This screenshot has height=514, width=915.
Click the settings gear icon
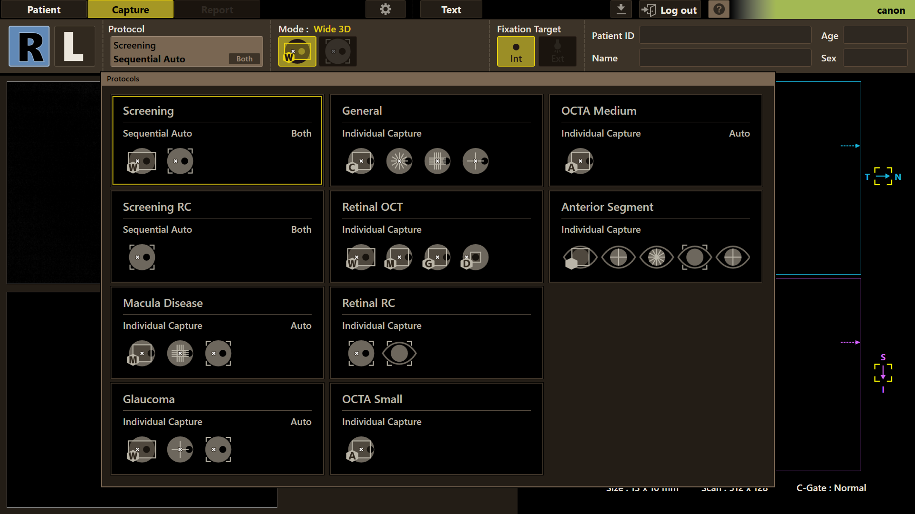coord(385,10)
